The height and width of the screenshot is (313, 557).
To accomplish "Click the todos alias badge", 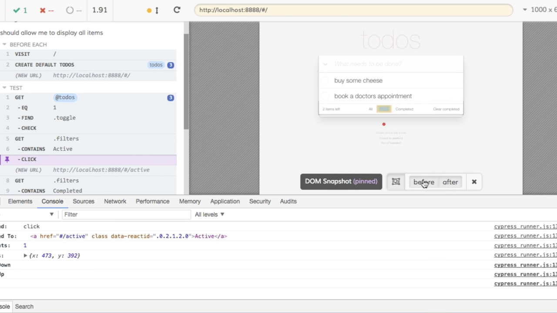I will [x=156, y=65].
